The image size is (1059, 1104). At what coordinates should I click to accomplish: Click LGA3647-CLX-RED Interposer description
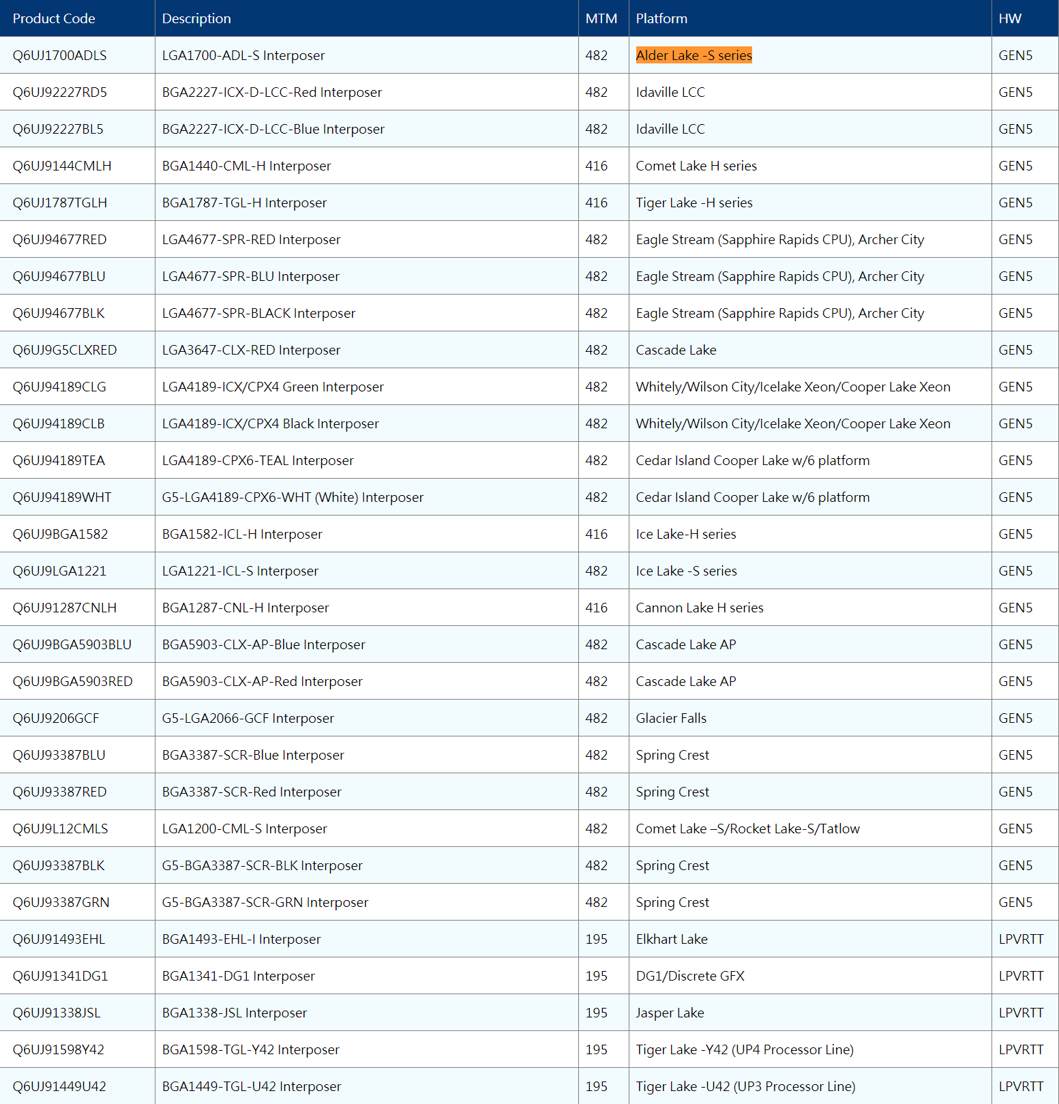(251, 350)
